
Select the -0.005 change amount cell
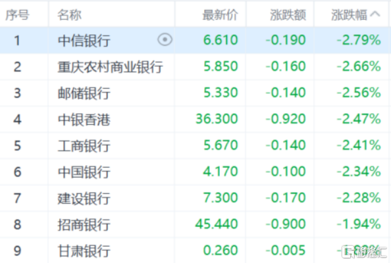point(286,250)
